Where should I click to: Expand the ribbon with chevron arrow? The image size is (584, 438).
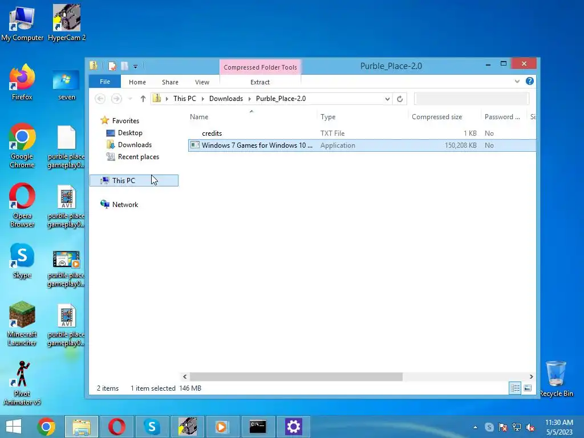[517, 81]
